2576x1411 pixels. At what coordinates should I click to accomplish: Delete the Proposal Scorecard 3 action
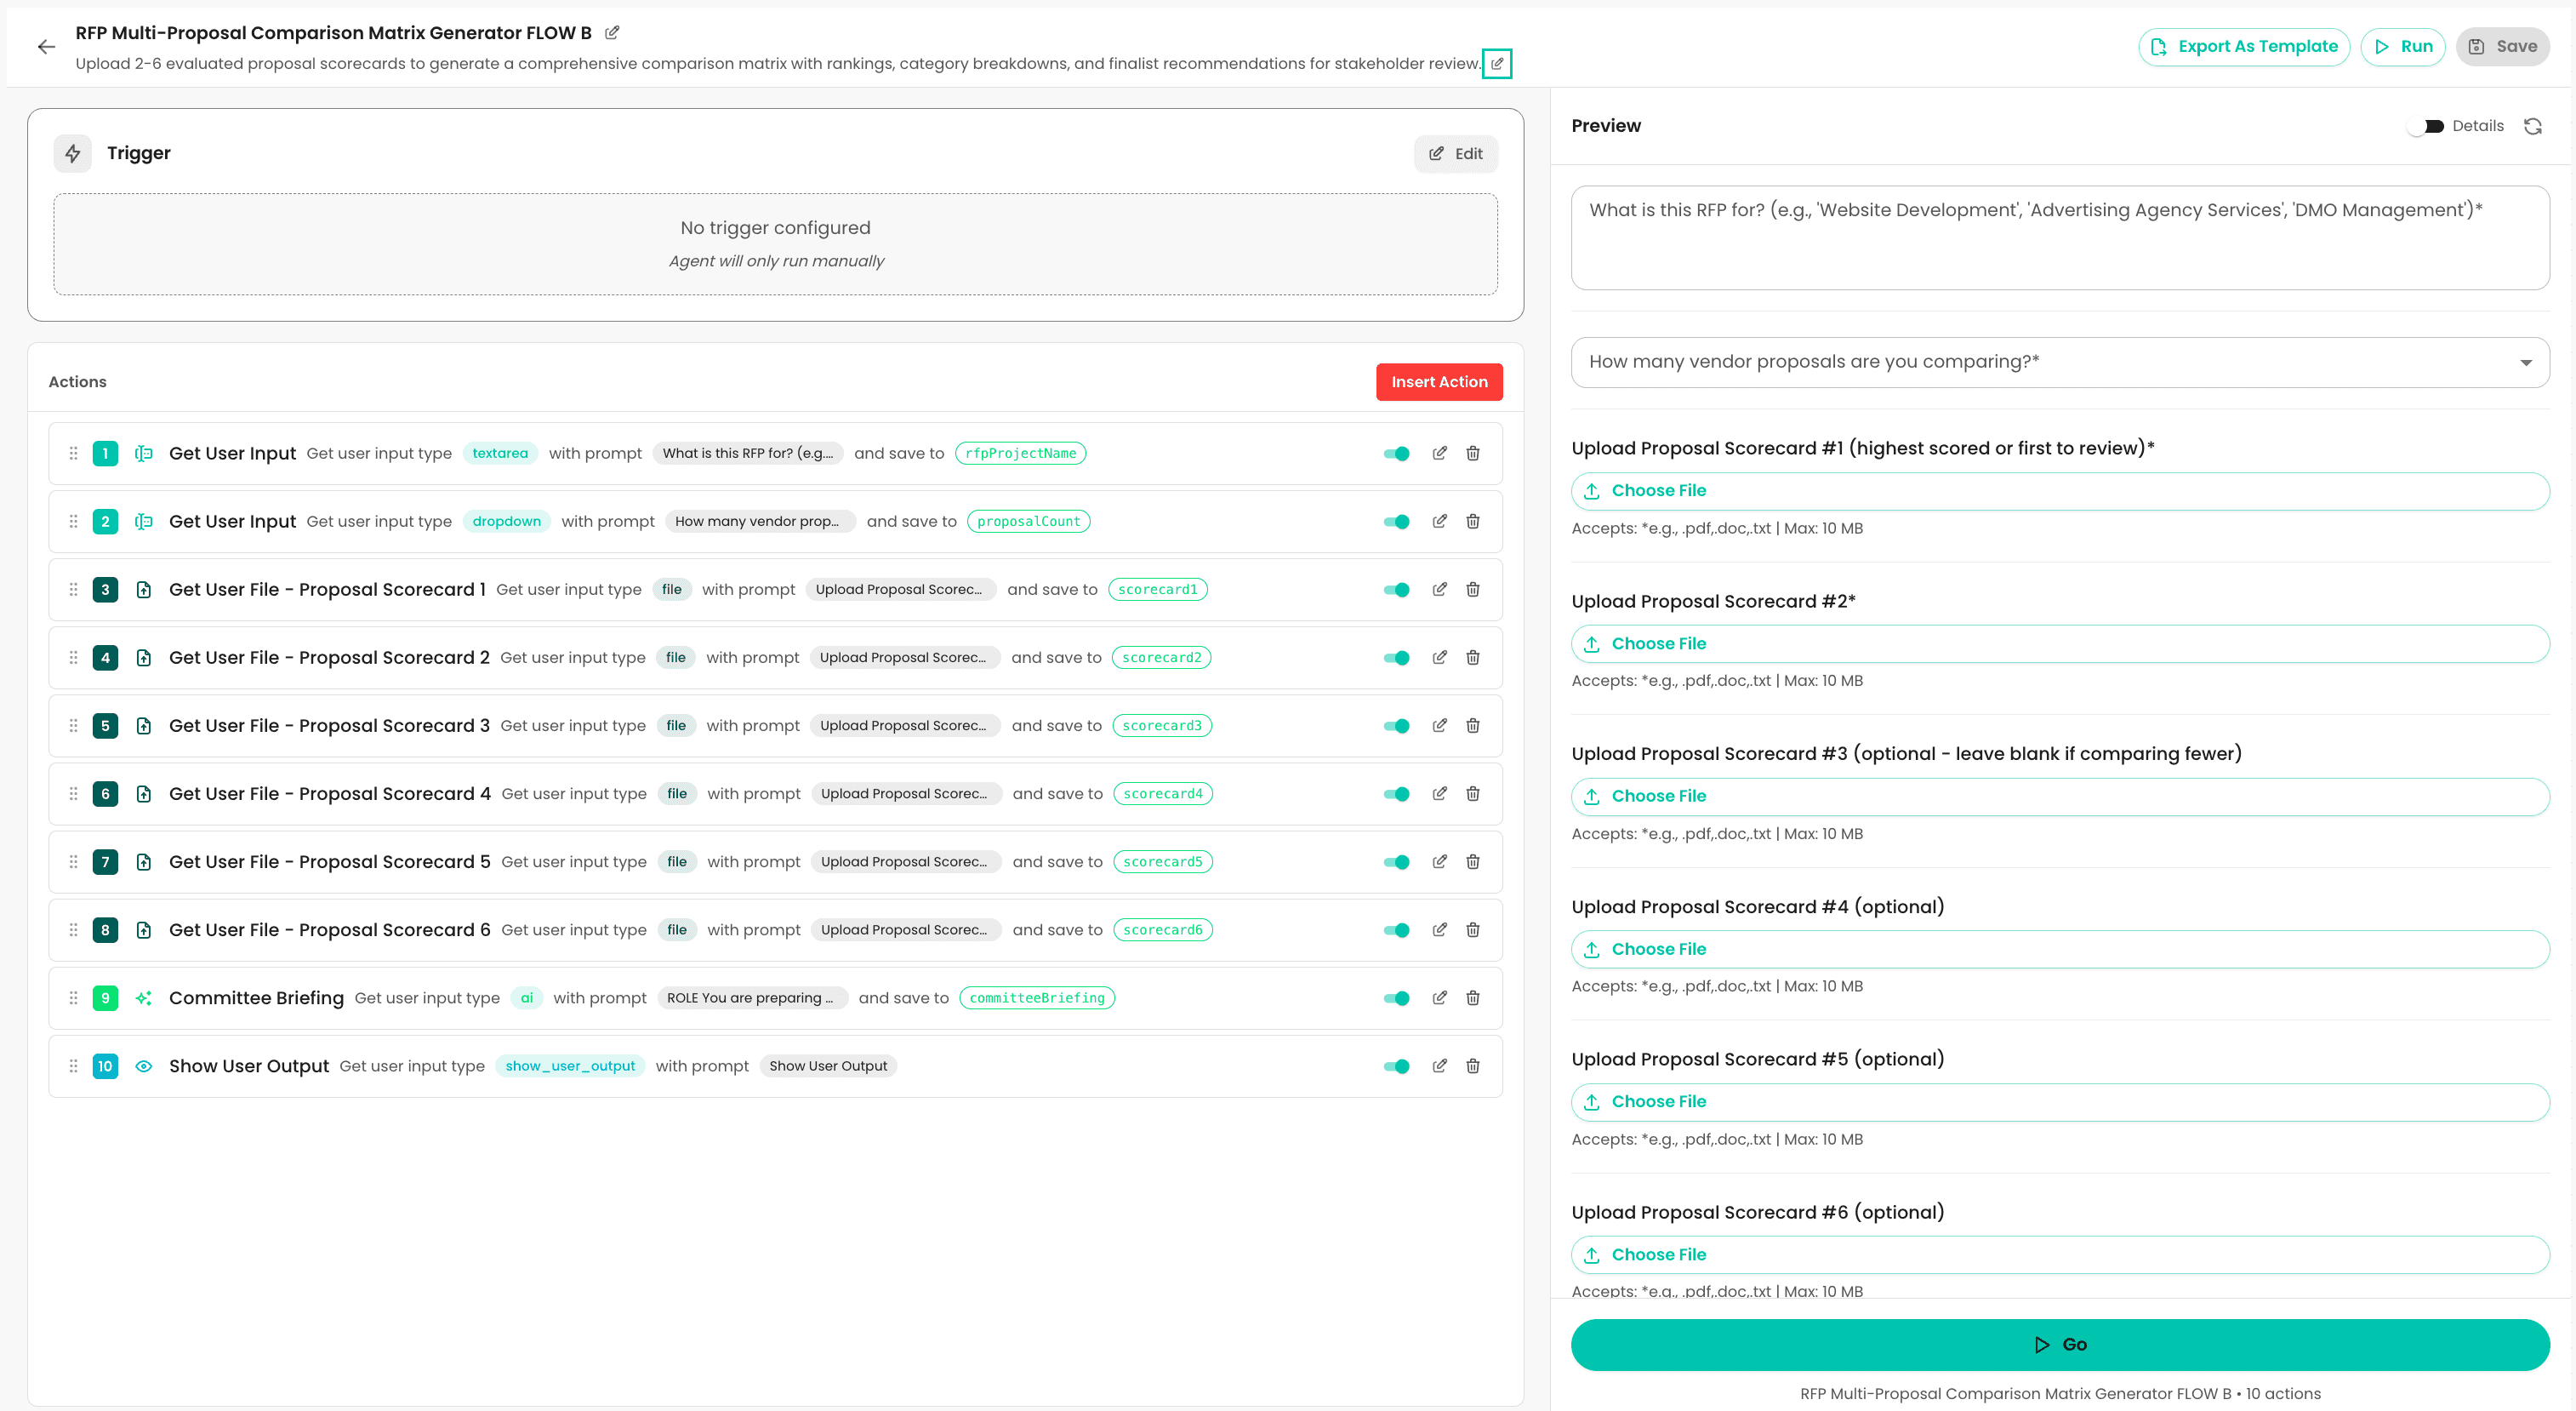(1472, 725)
